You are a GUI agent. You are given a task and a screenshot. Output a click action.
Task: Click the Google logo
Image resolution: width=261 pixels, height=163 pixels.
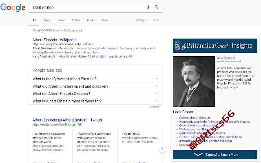[x=13, y=7]
